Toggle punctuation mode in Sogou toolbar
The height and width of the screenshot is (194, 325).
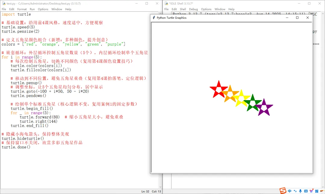pyautogui.click(x=295, y=191)
